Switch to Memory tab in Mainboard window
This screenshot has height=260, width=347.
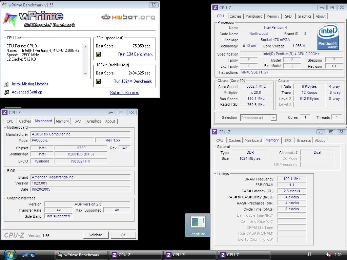pos(62,121)
